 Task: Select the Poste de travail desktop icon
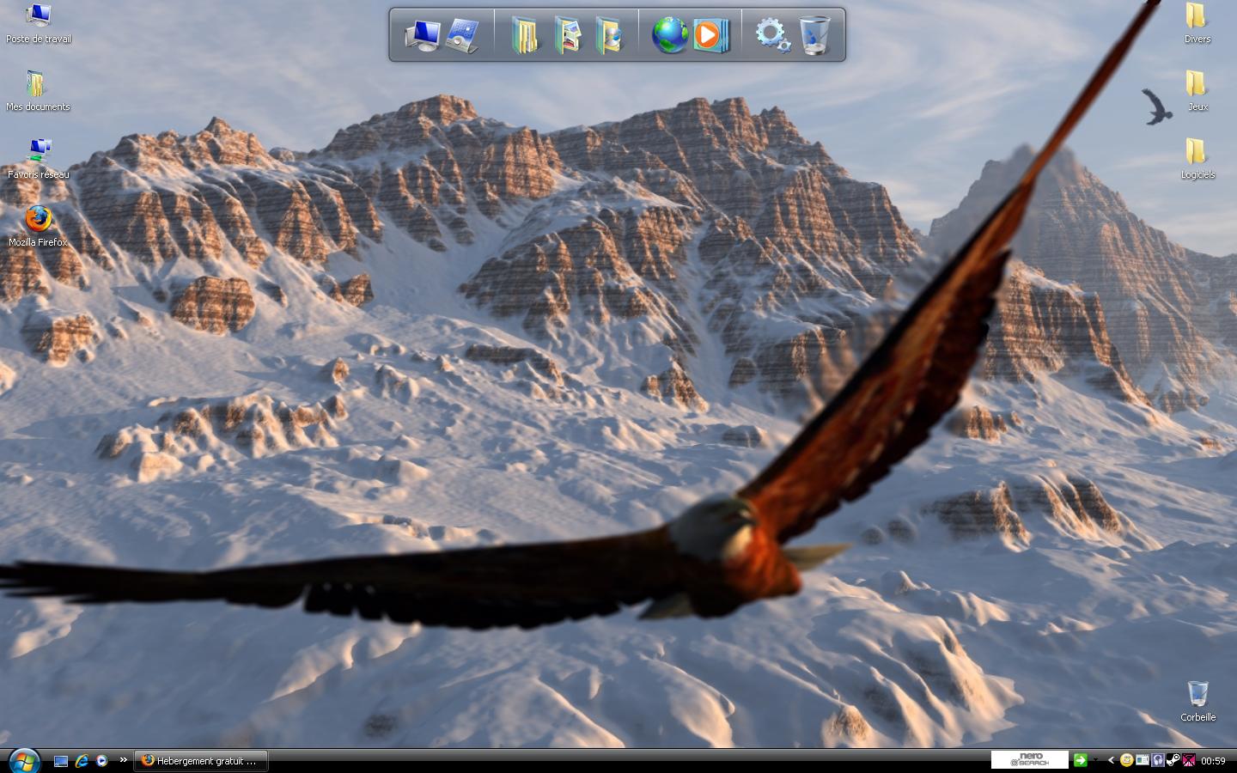click(38, 22)
